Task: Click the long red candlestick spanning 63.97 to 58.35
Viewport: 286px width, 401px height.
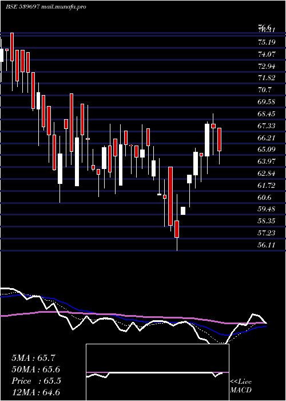Action: [x=170, y=196]
